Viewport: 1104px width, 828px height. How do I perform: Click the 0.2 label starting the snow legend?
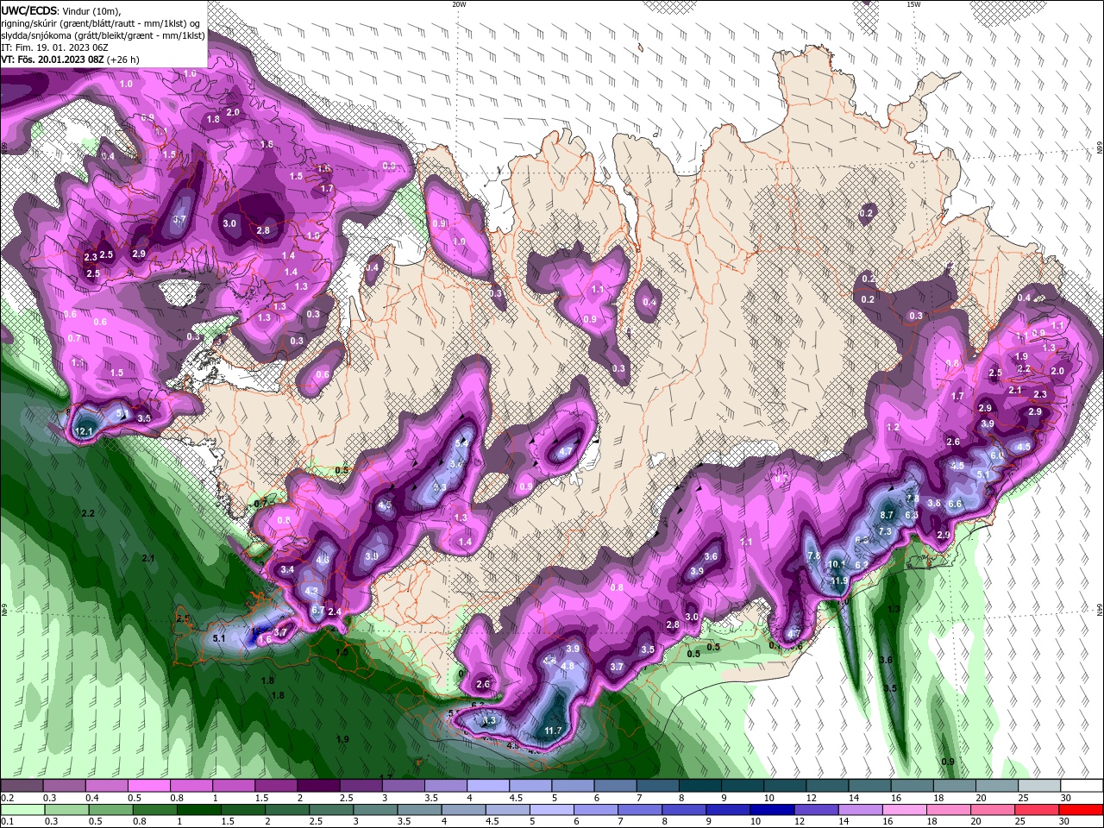[x=8, y=798]
